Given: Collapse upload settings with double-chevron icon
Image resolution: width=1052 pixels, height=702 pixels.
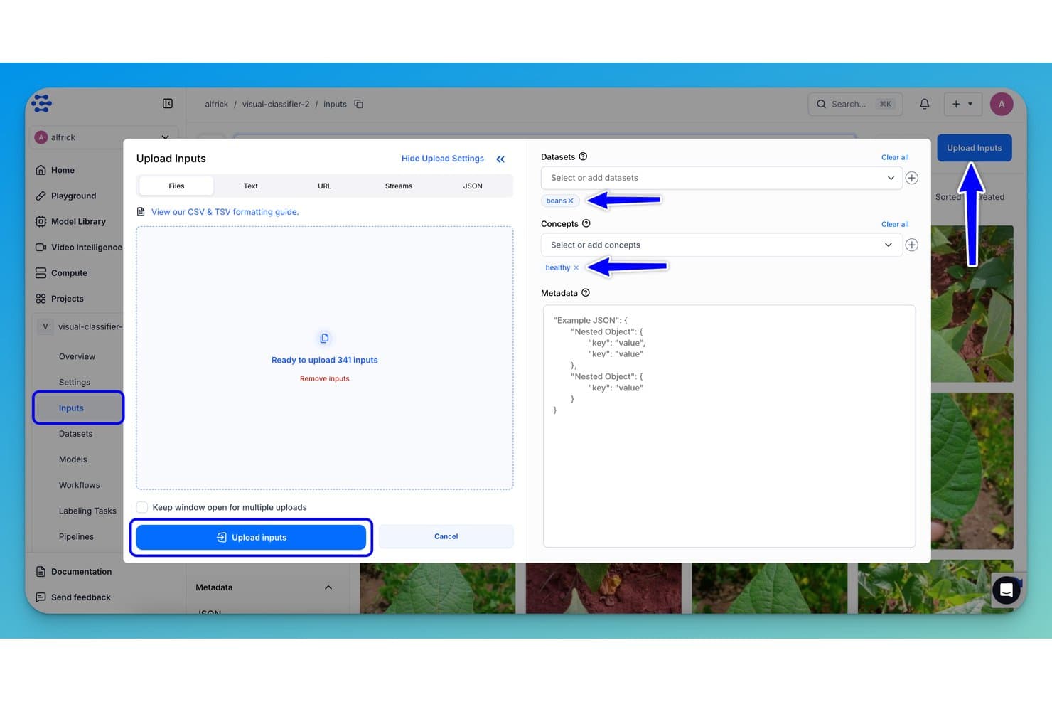Looking at the screenshot, I should point(500,159).
